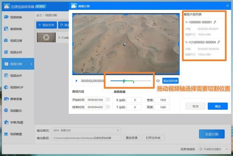Click the 视频截图 sidebar icon
The width and height of the screenshot is (233, 156).
(6, 134)
